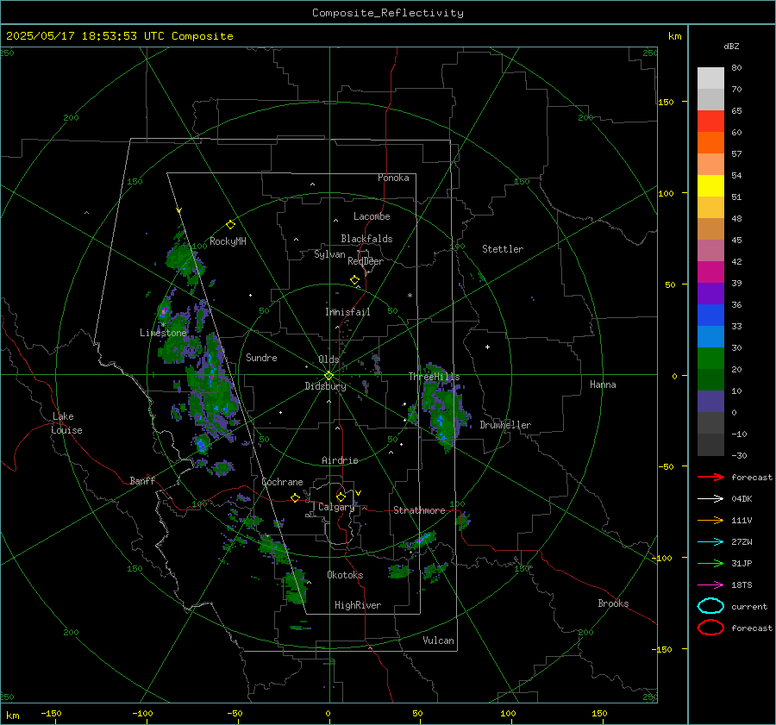776x725 pixels.
Task: Click the Lake Louise label
Action: [x=66, y=423]
